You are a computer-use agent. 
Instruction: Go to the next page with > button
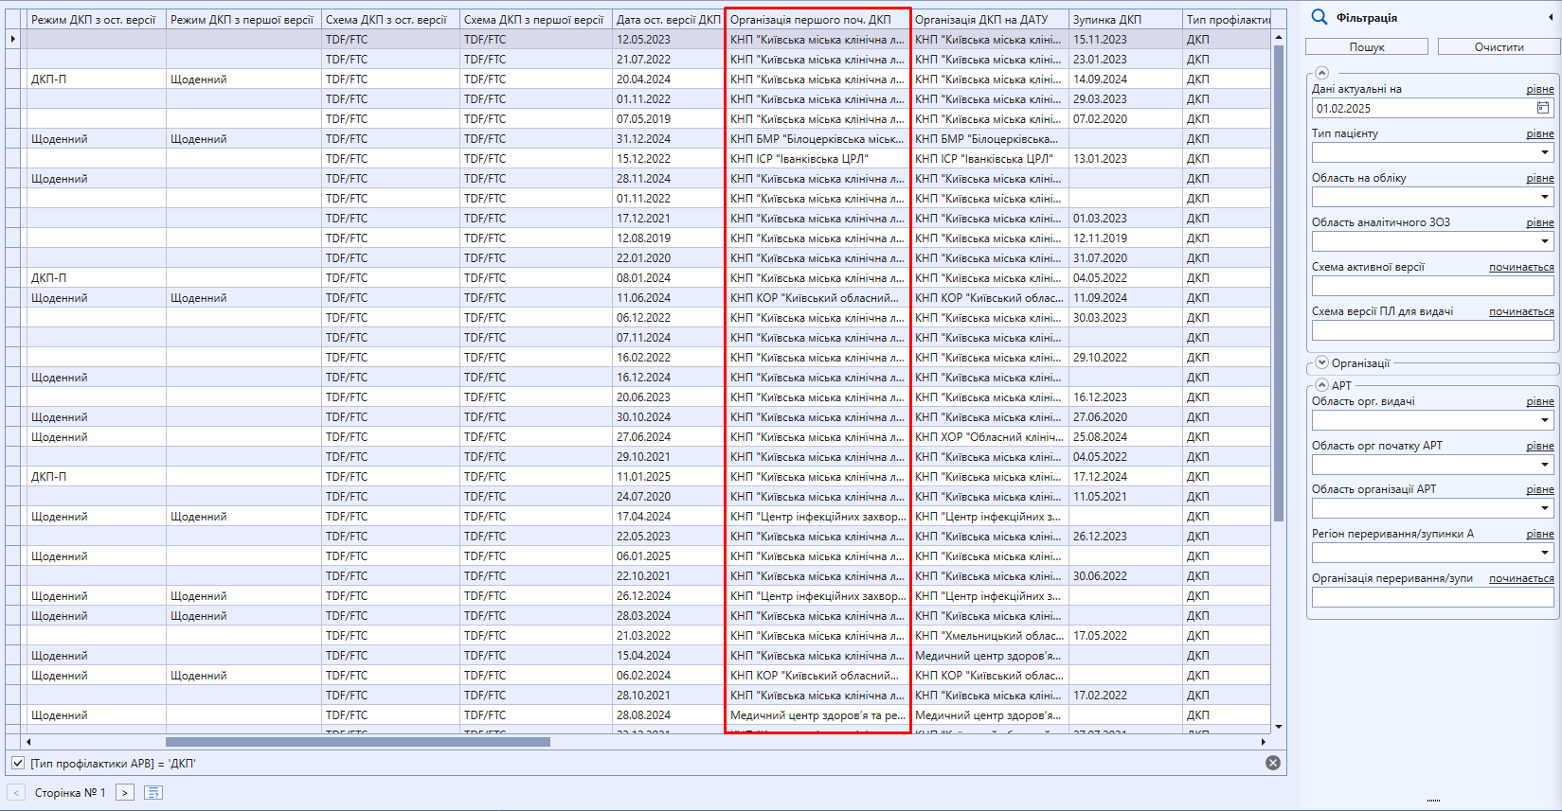tap(125, 792)
